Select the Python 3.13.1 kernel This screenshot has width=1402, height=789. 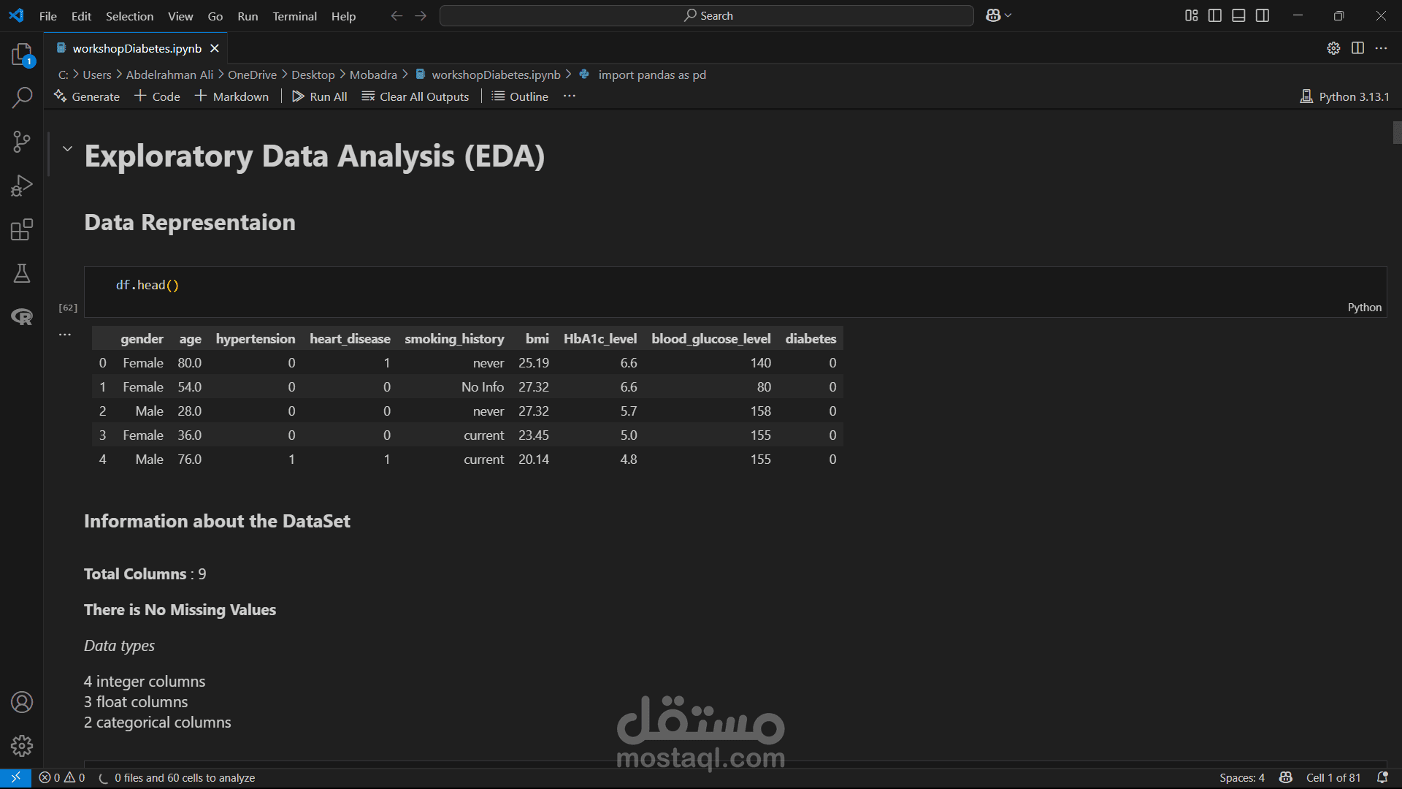[x=1344, y=96]
